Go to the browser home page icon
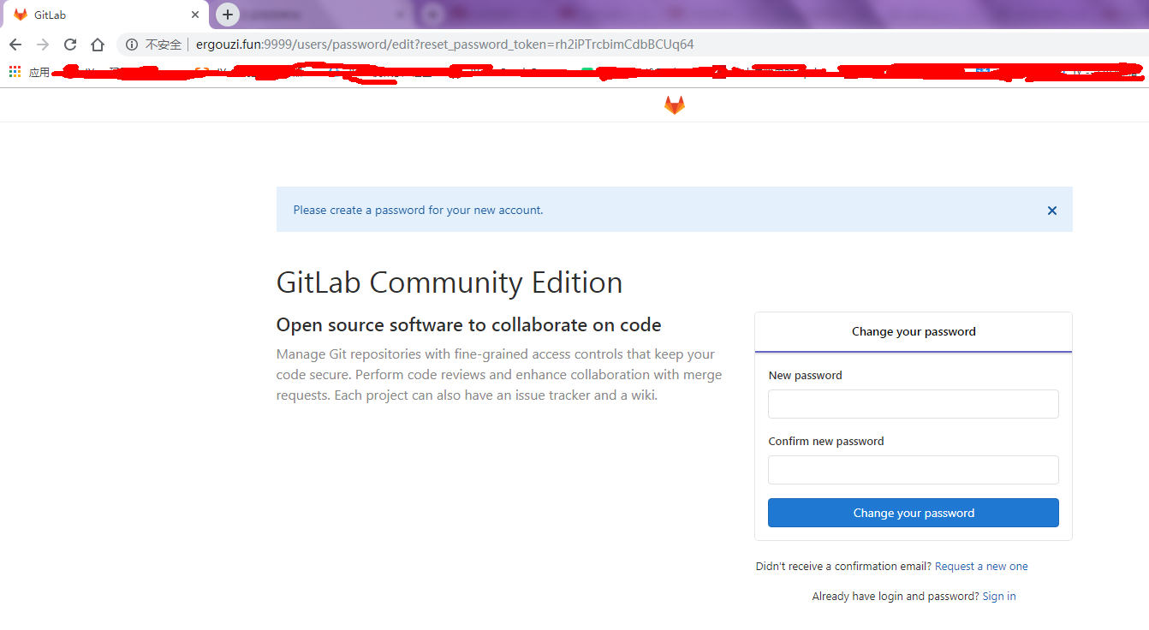This screenshot has height=630, width=1149. coord(98,45)
